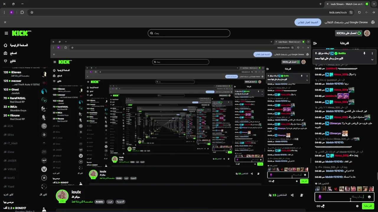This screenshot has height=212, width=378.
Task: Open offline channel Ysad in sidebar
Action: tap(25, 186)
